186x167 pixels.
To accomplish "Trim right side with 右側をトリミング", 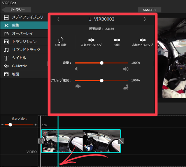I will 143,42.
